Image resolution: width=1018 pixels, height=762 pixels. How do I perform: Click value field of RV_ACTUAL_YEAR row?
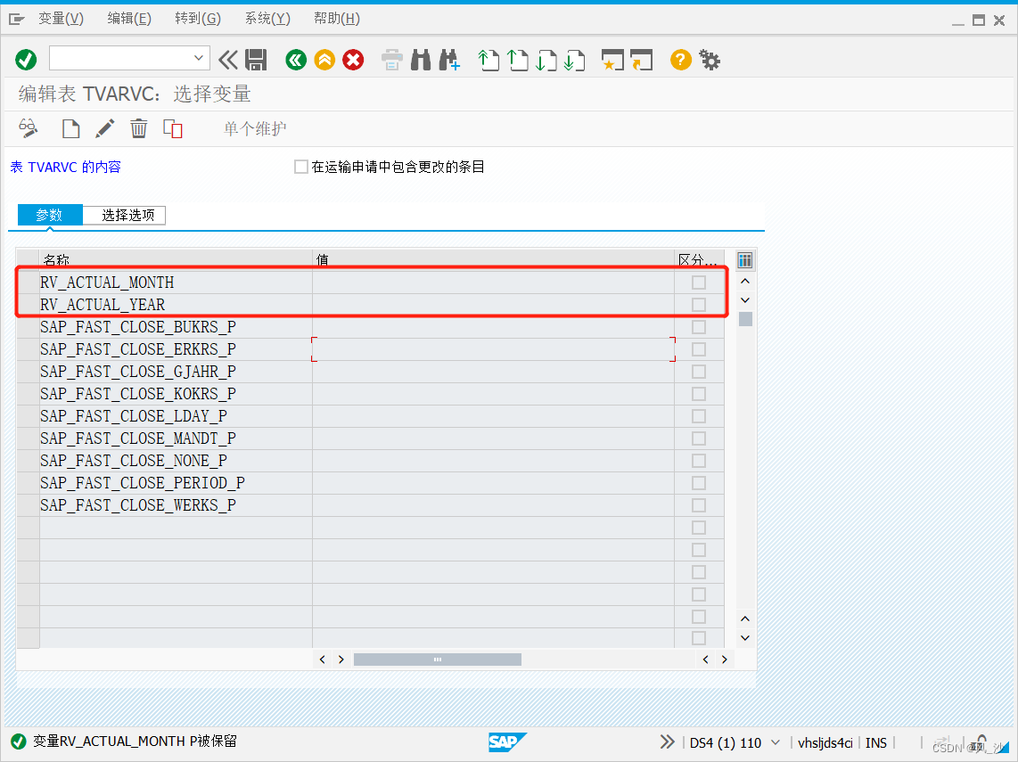(x=490, y=304)
